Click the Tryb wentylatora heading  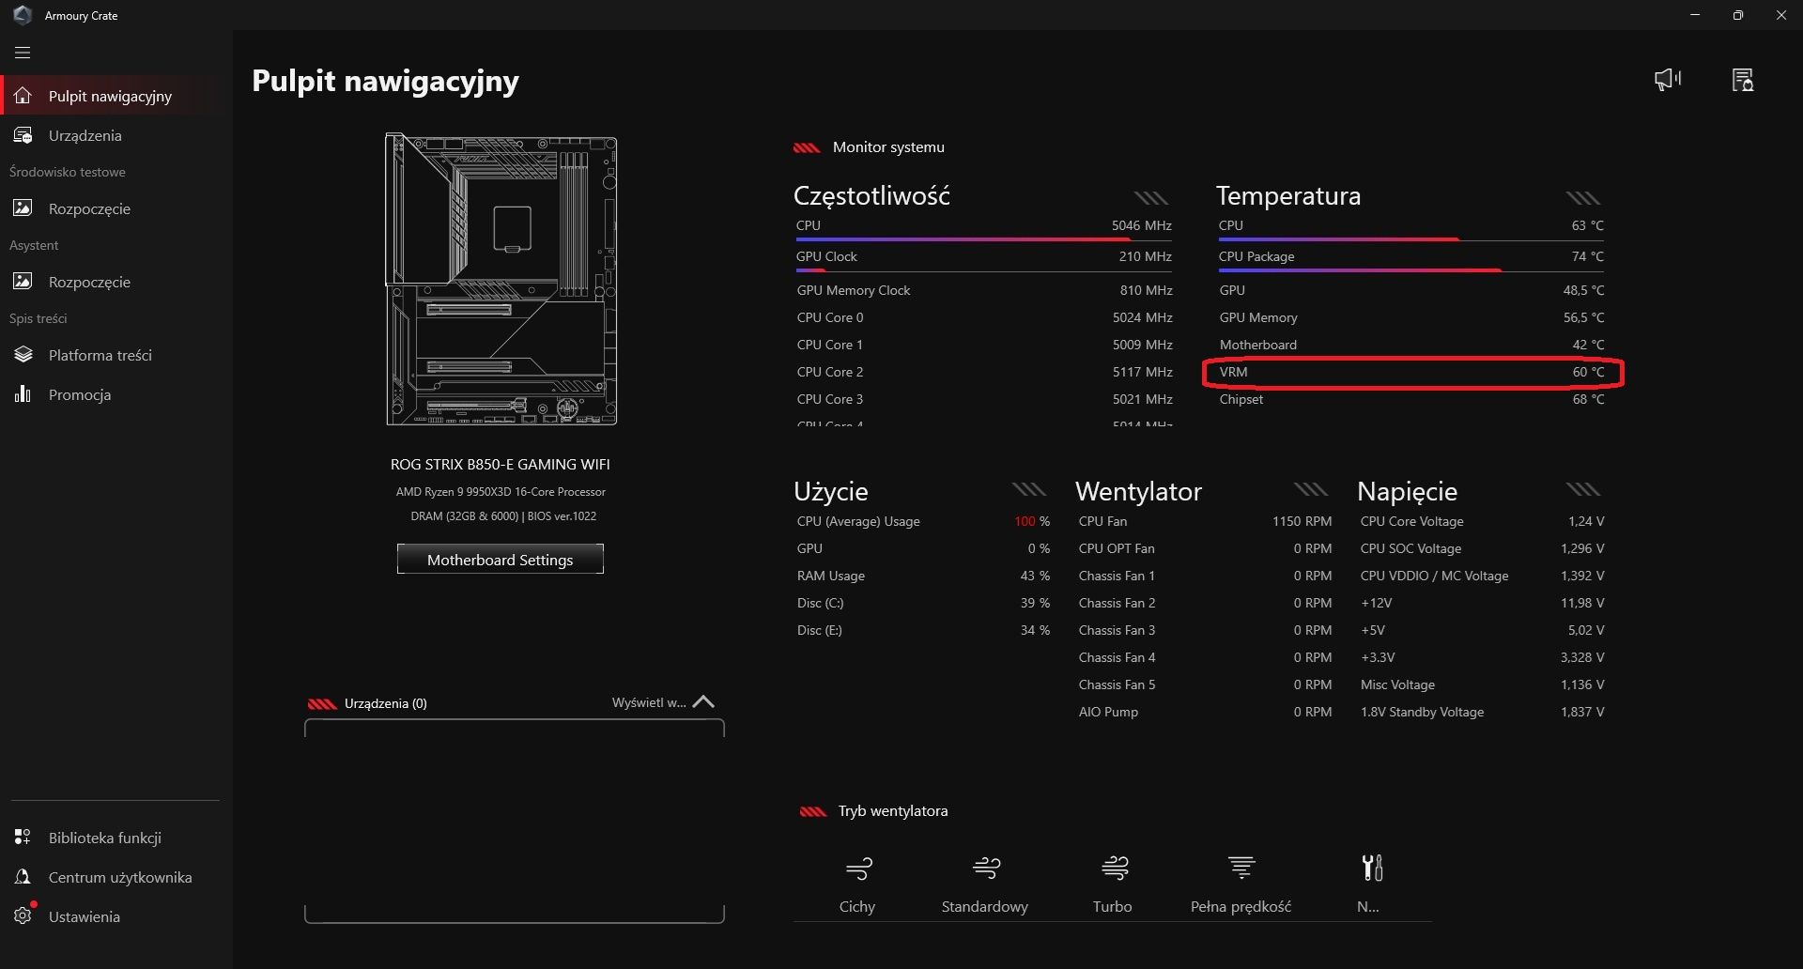point(892,811)
